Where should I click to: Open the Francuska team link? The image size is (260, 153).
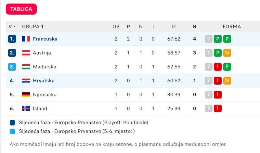tap(45, 39)
